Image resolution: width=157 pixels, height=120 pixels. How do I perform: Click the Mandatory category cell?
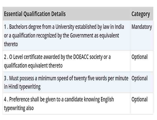click(x=142, y=27)
